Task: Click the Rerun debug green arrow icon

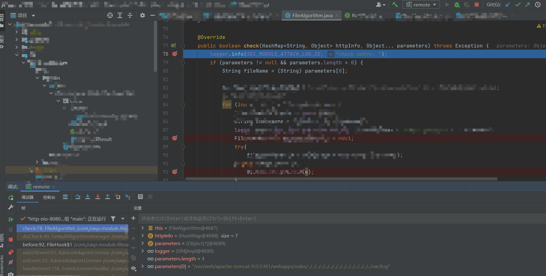Action: click(x=11, y=198)
